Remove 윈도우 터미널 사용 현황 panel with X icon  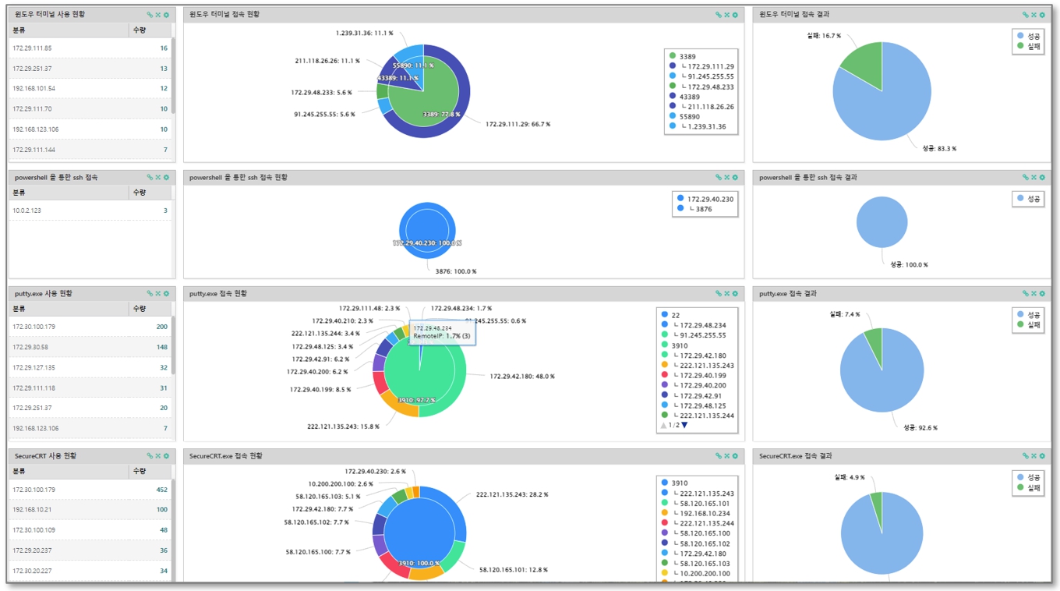pos(158,15)
